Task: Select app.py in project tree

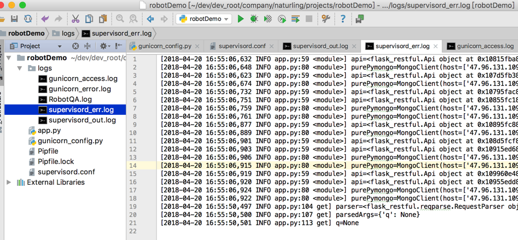Action: pyautogui.click(x=50, y=131)
